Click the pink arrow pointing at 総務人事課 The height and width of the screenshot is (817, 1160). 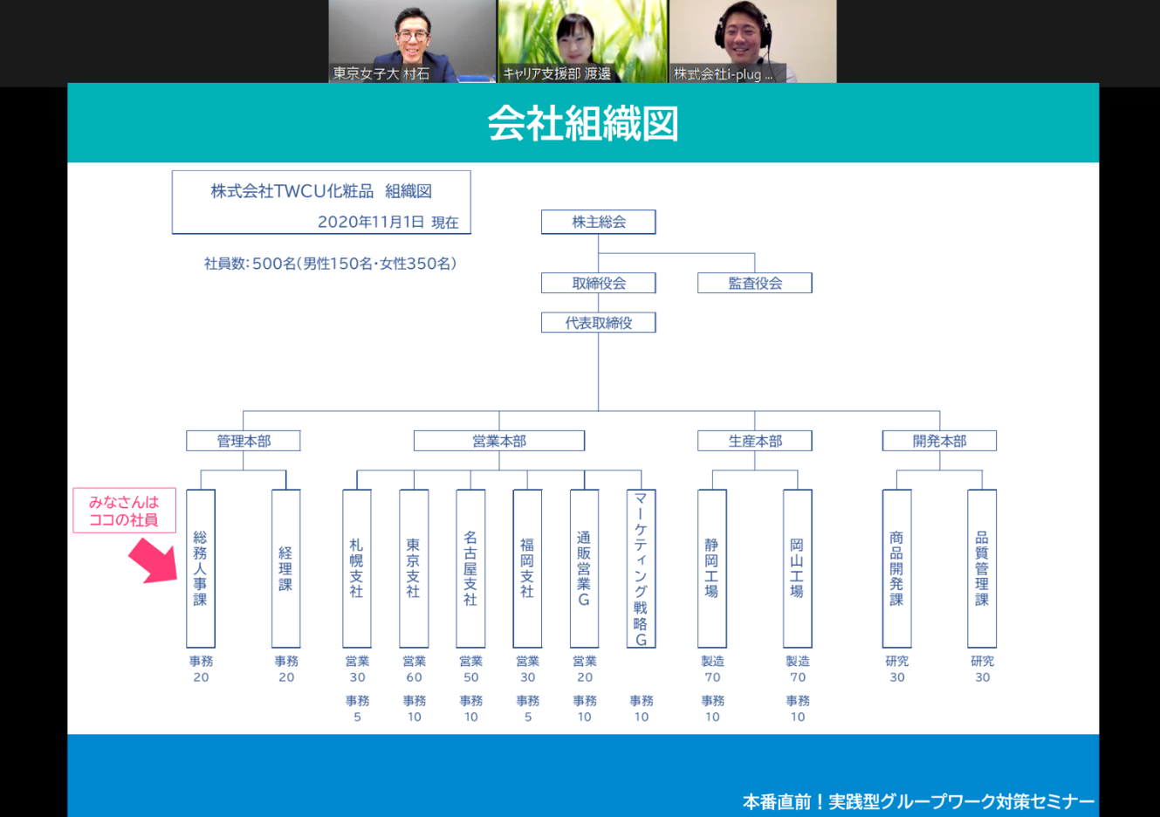point(151,559)
